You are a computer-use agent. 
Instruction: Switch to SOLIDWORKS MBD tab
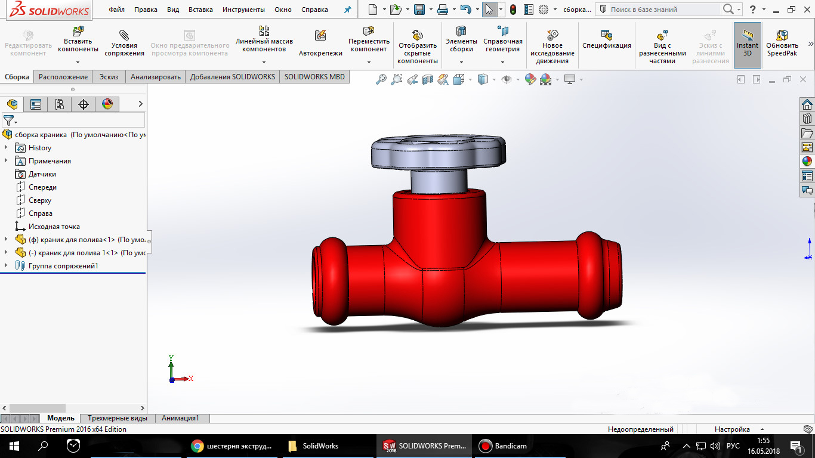[314, 77]
